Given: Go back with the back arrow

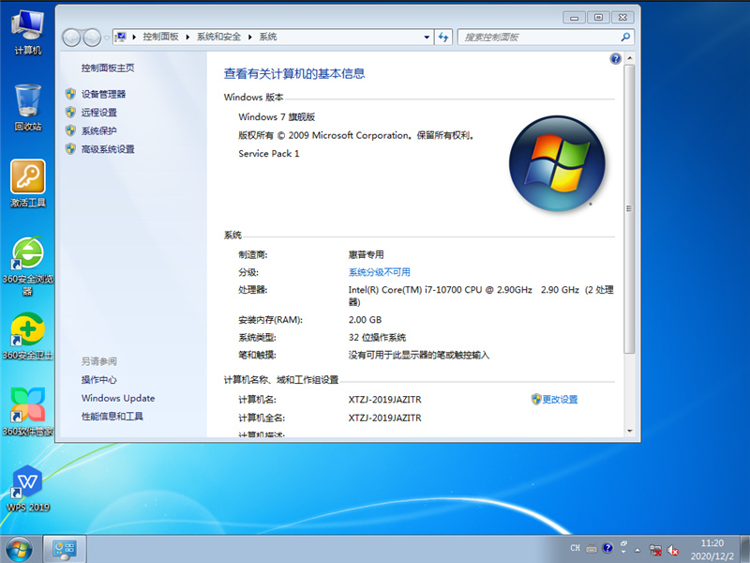Looking at the screenshot, I should [x=71, y=38].
